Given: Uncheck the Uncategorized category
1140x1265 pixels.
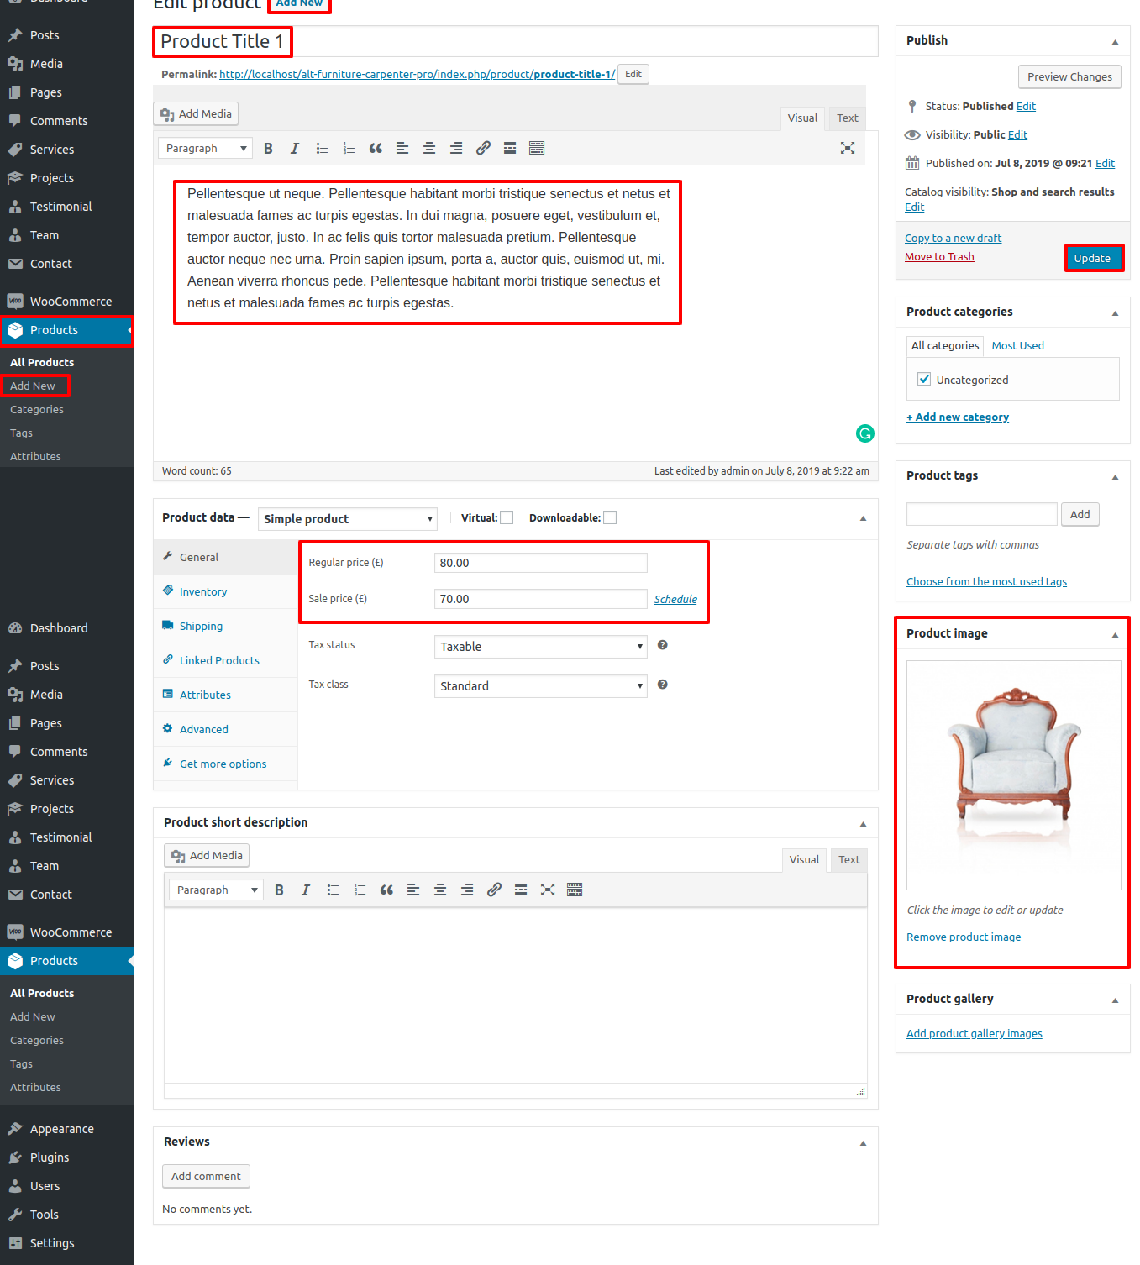Looking at the screenshot, I should [924, 379].
